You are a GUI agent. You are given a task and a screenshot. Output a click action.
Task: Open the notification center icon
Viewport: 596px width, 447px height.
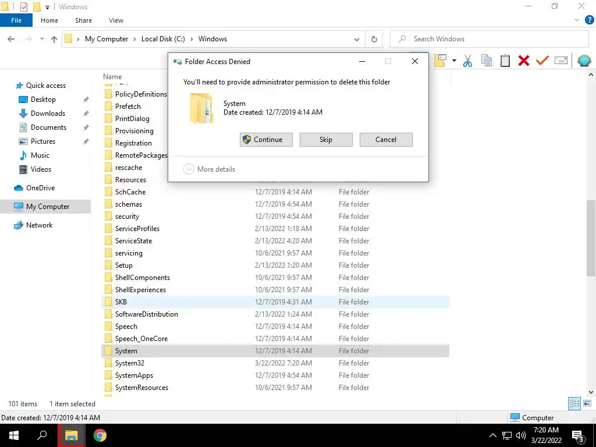[578, 436]
